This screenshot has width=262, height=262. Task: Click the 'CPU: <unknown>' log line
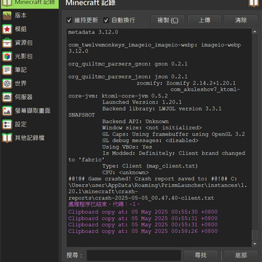(x=125, y=172)
